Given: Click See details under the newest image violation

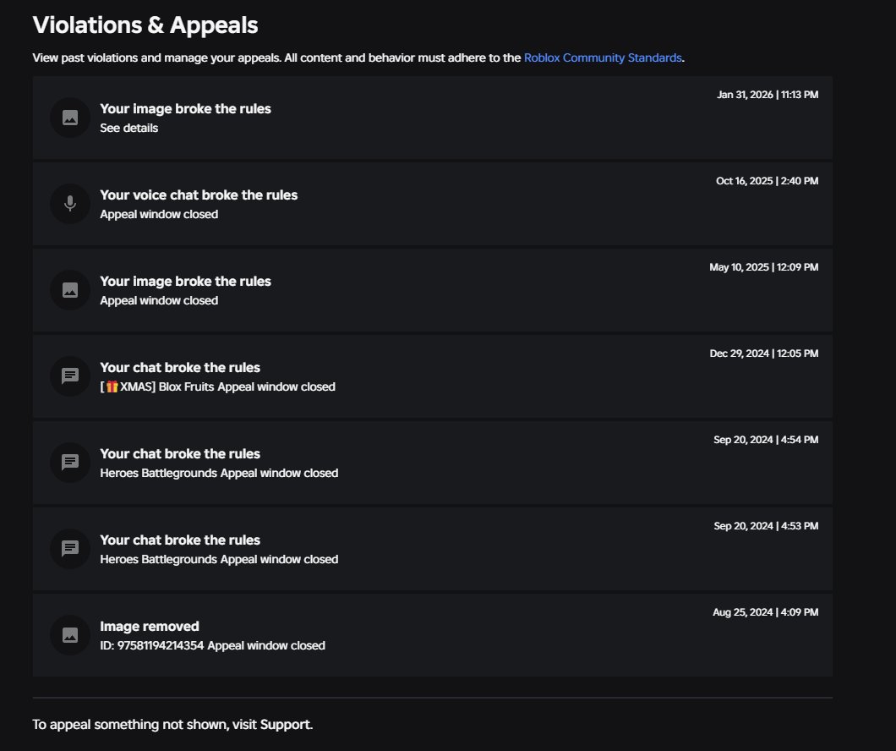Looking at the screenshot, I should 129,128.
